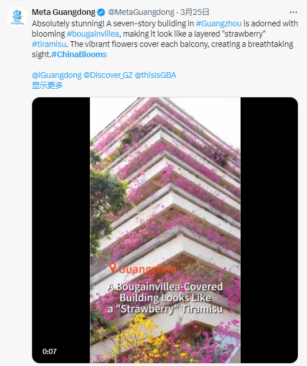Viewport: 307px width, 366px height.
Task: Click the 0:07 video duration label
Action: pyautogui.click(x=49, y=351)
